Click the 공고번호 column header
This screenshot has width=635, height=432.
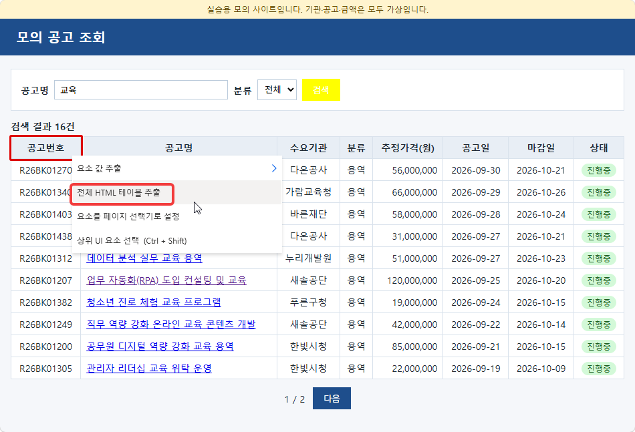click(x=45, y=148)
